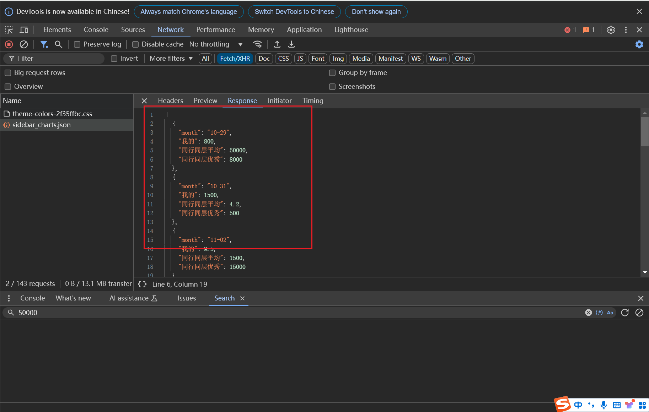Select the sidebar_charts.json request
This screenshot has width=649, height=412.
point(42,125)
